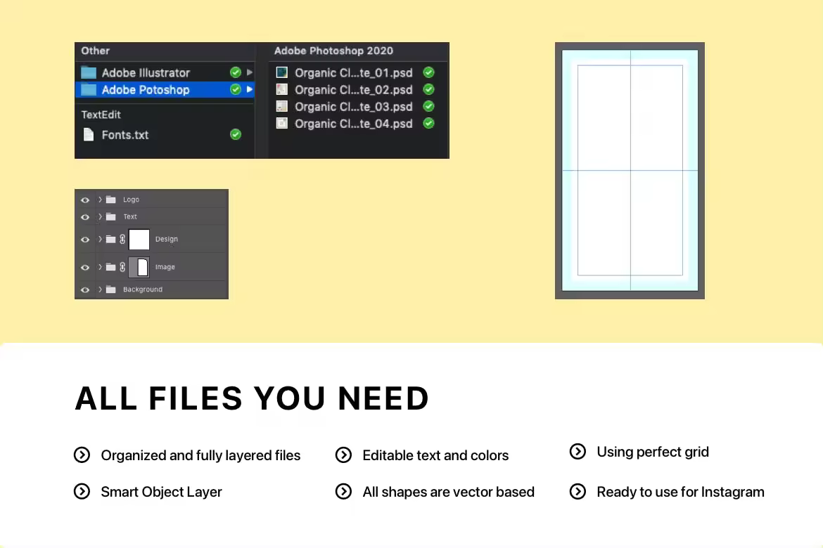Click the Adobe Illustrator folder icon

point(89,72)
